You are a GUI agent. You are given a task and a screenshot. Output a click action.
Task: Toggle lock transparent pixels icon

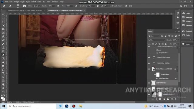(x=153, y=44)
